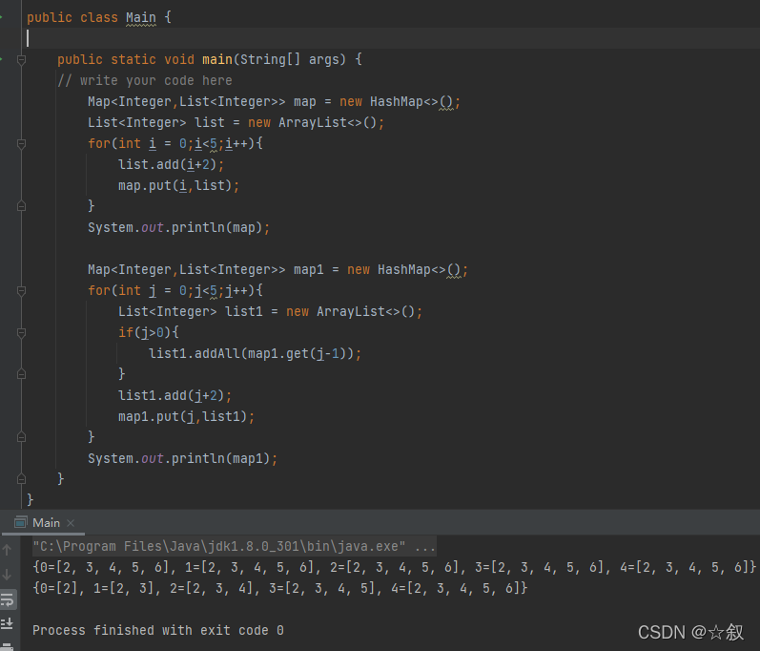Click the Up the Stack Trace arrow
This screenshot has width=760, height=651.
click(7, 550)
